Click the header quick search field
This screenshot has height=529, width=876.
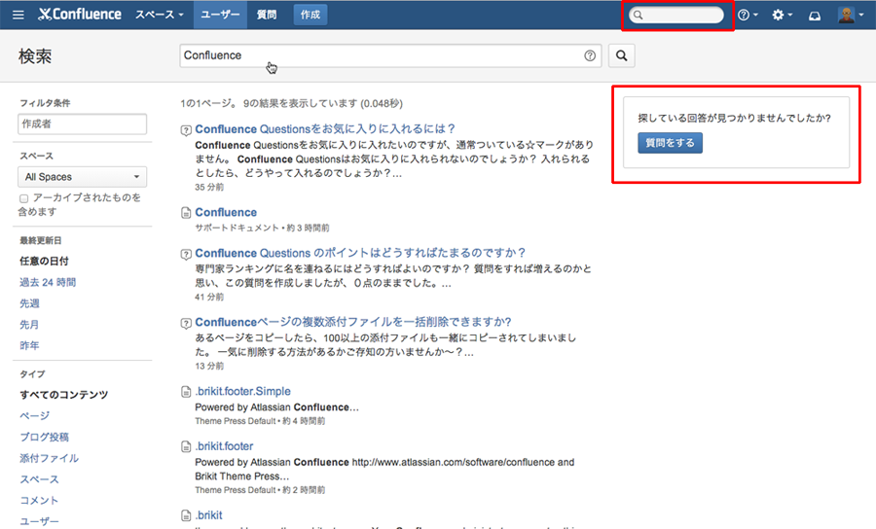(676, 15)
